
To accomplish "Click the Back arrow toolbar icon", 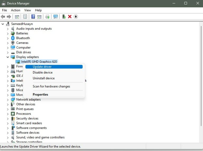I will [x=3, y=17].
